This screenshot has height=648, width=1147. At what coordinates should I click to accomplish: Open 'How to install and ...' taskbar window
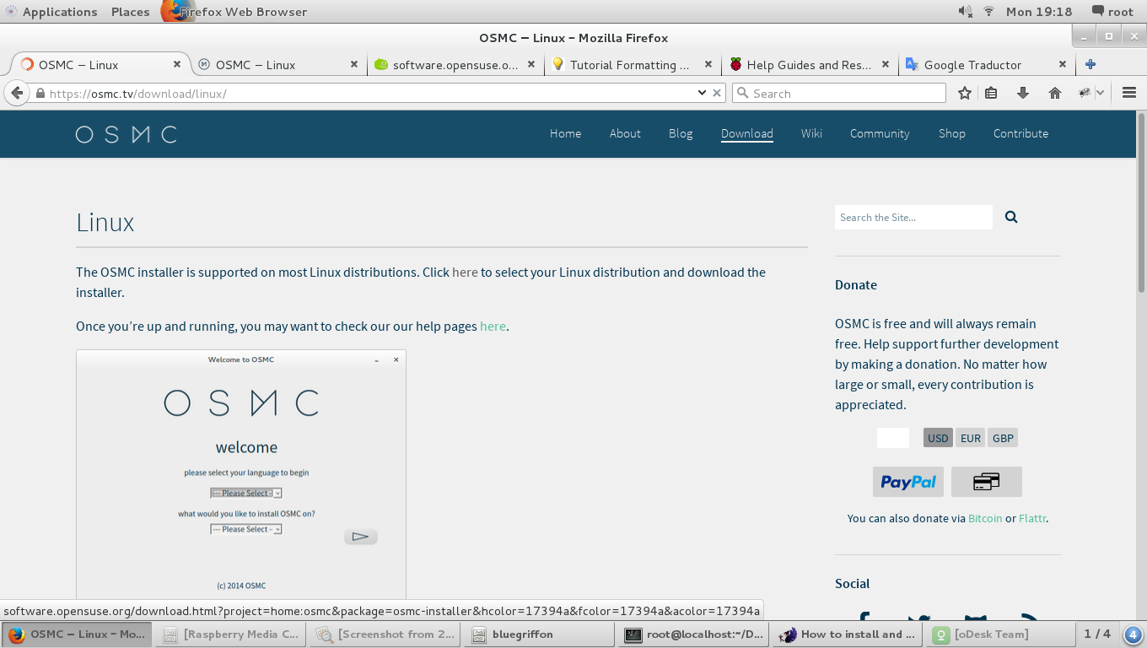848,634
